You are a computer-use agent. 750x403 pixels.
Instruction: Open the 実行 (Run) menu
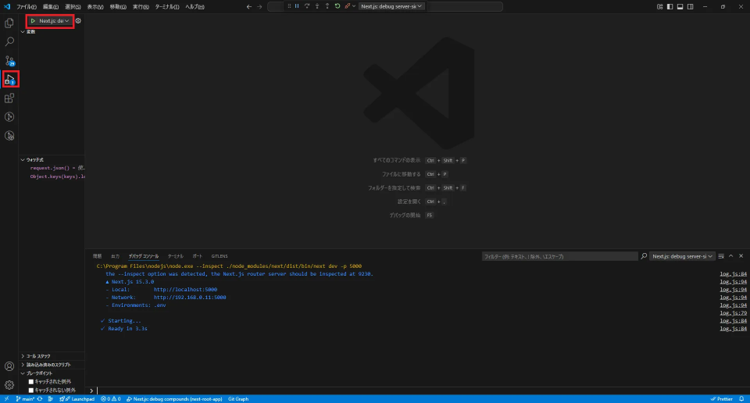click(x=141, y=7)
